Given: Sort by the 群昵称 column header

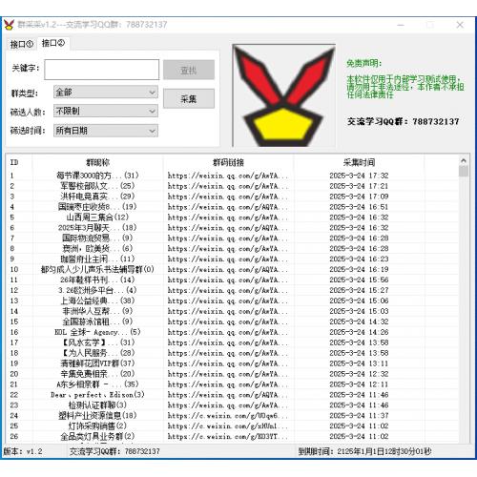Looking at the screenshot, I should (x=97, y=162).
